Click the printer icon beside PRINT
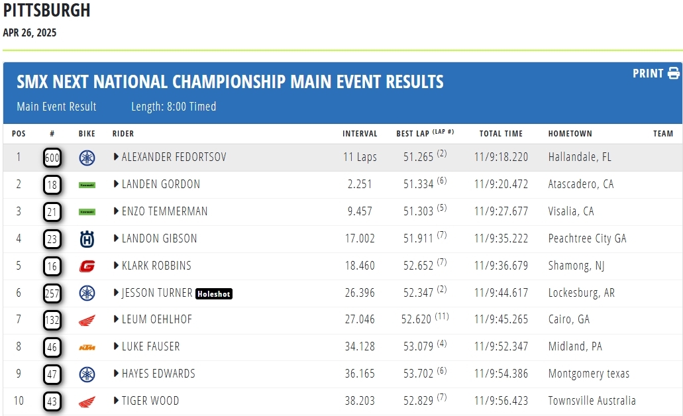Image resolution: width=683 pixels, height=416 pixels. (x=674, y=74)
